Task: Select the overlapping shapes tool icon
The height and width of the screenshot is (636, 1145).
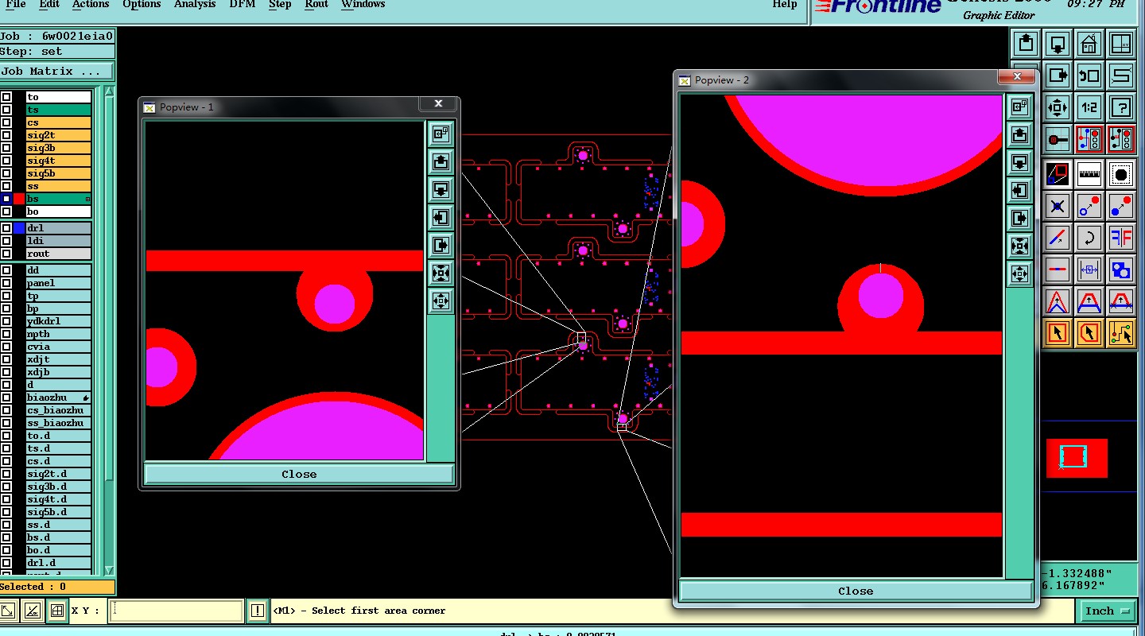Action: coord(1120,270)
